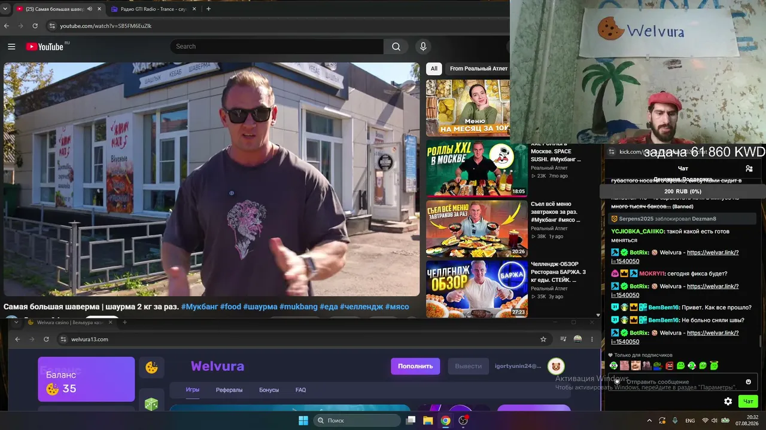The width and height of the screenshot is (766, 430).
Task: Click the Windows taskbar Поиск search box
Action: [x=357, y=420]
